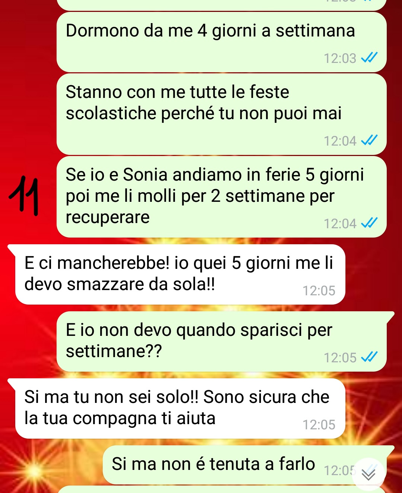Tap the read checkmarks on 12:03 message

click(x=369, y=58)
